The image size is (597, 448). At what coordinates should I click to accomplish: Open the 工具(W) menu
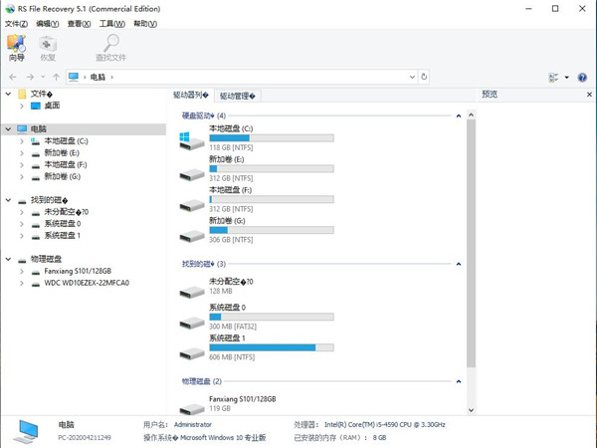click(x=111, y=24)
